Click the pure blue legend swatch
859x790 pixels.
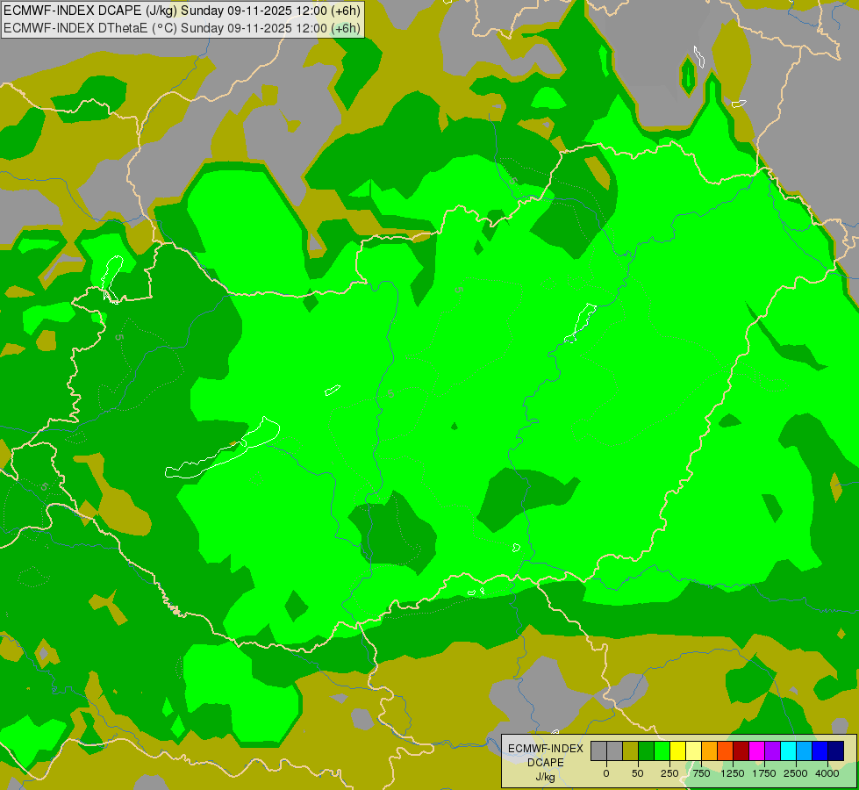820,750
